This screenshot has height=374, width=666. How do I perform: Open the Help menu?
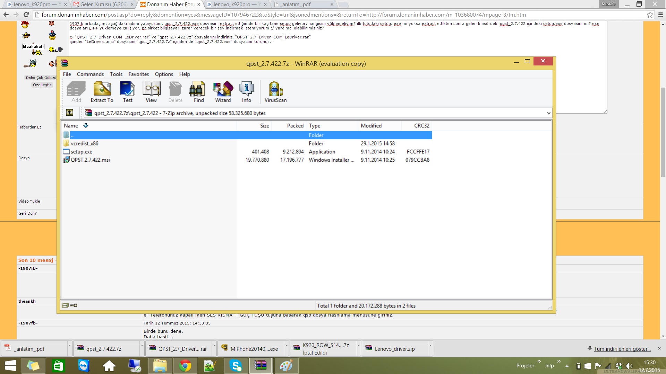[x=185, y=74]
